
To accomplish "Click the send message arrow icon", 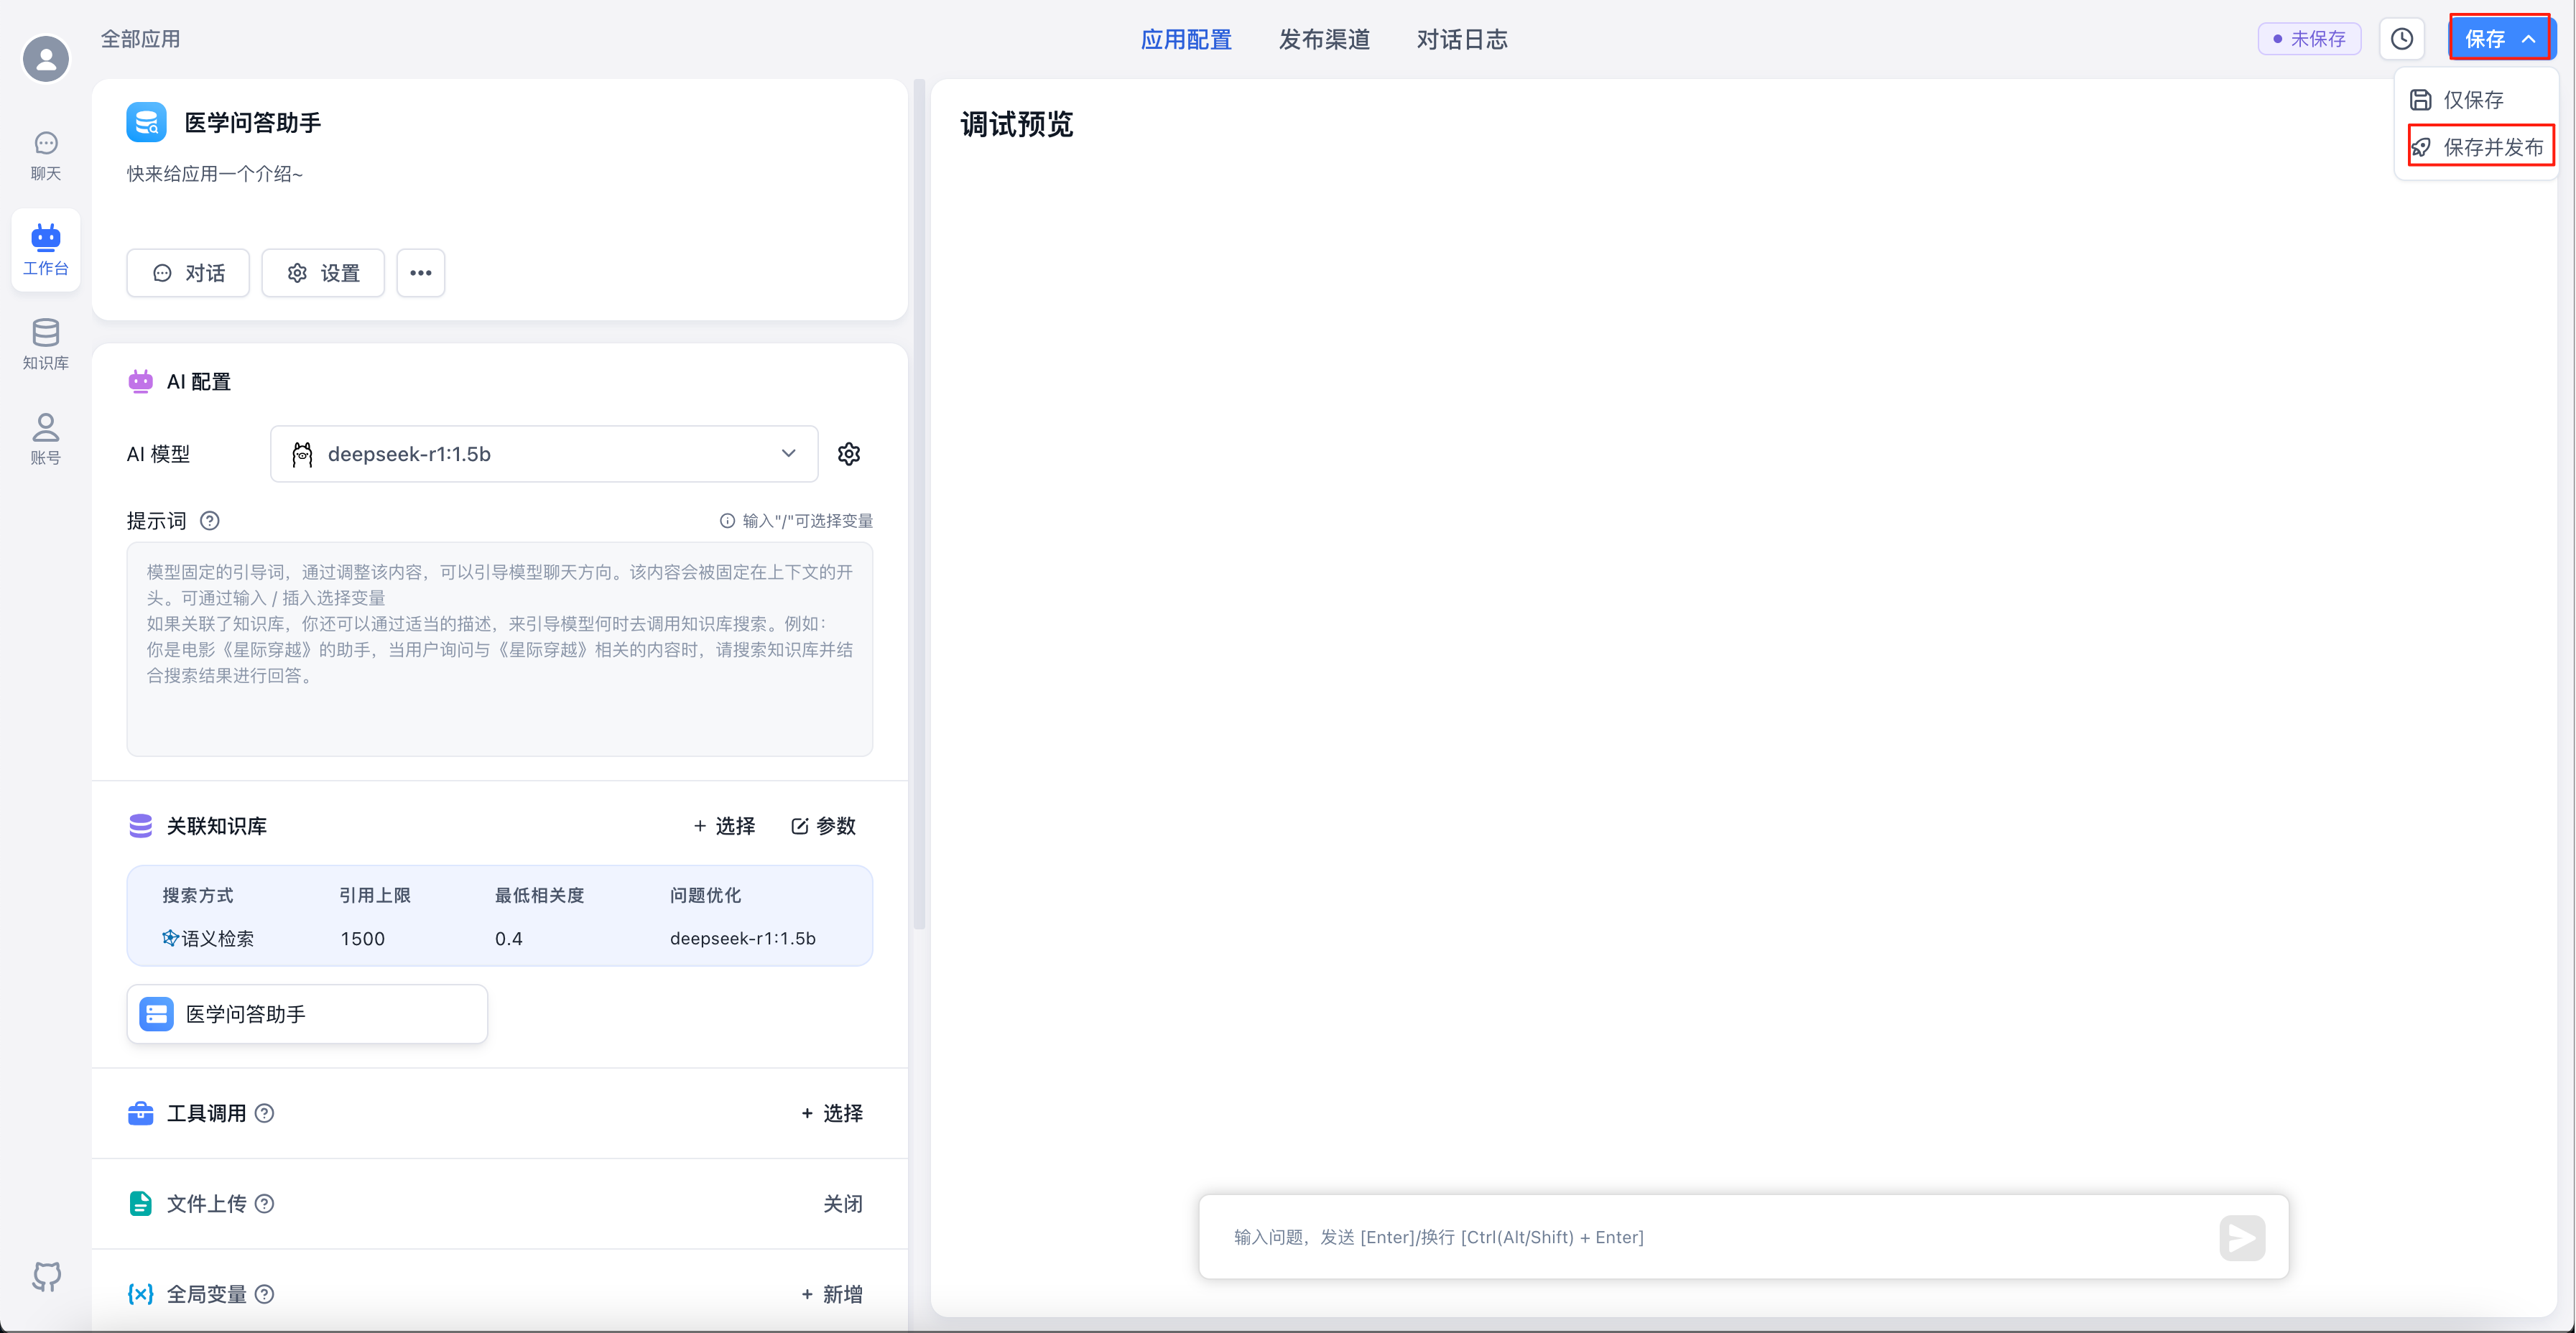I will [2242, 1237].
